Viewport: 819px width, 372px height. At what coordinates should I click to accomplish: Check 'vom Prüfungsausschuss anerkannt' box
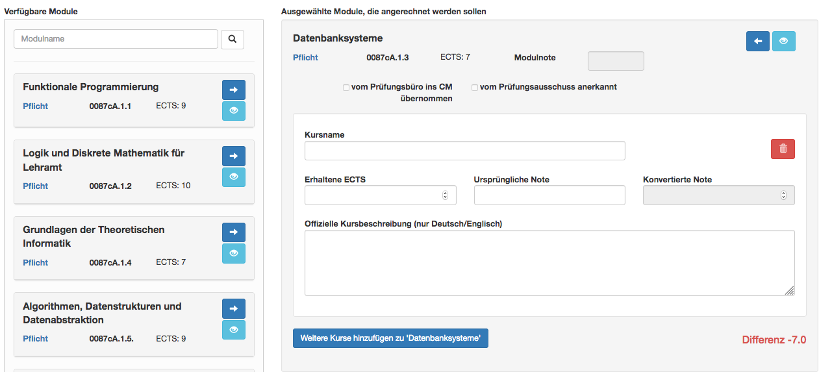point(475,87)
